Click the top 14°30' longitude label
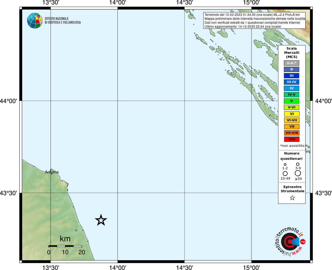This screenshot has width=332, height=270. [x=185, y=3]
